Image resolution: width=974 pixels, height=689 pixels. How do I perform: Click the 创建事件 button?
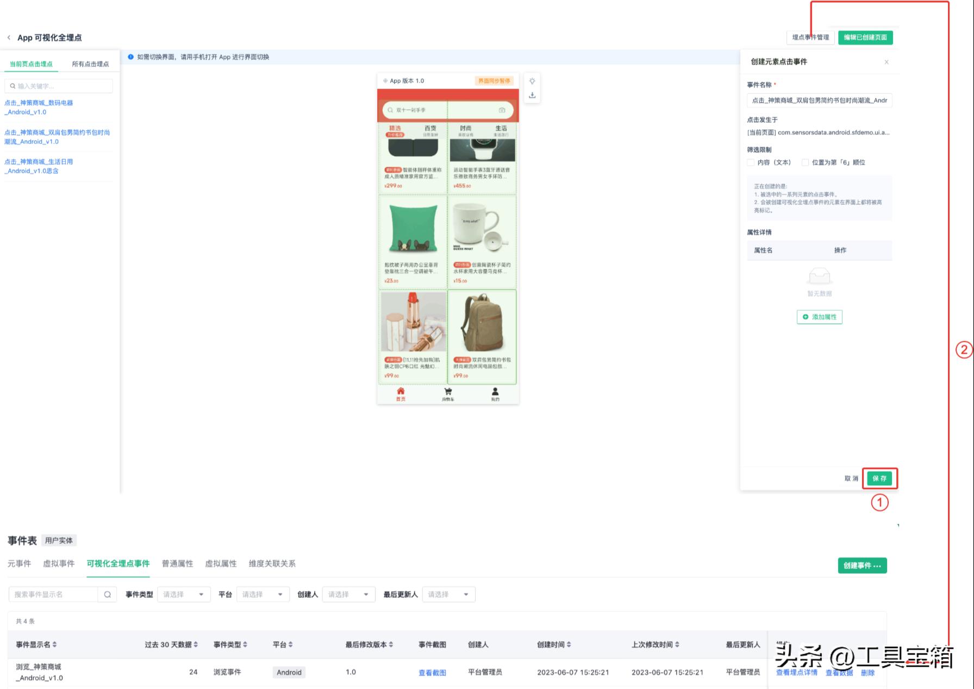pos(861,565)
